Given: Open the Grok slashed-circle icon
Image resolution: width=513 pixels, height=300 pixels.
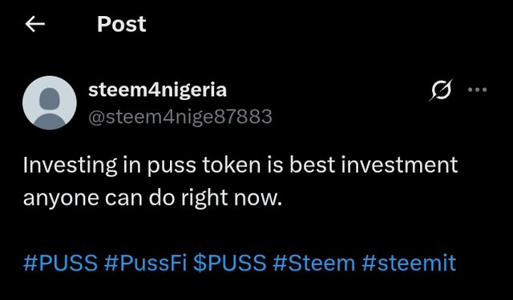Looking at the screenshot, I should 441,90.
